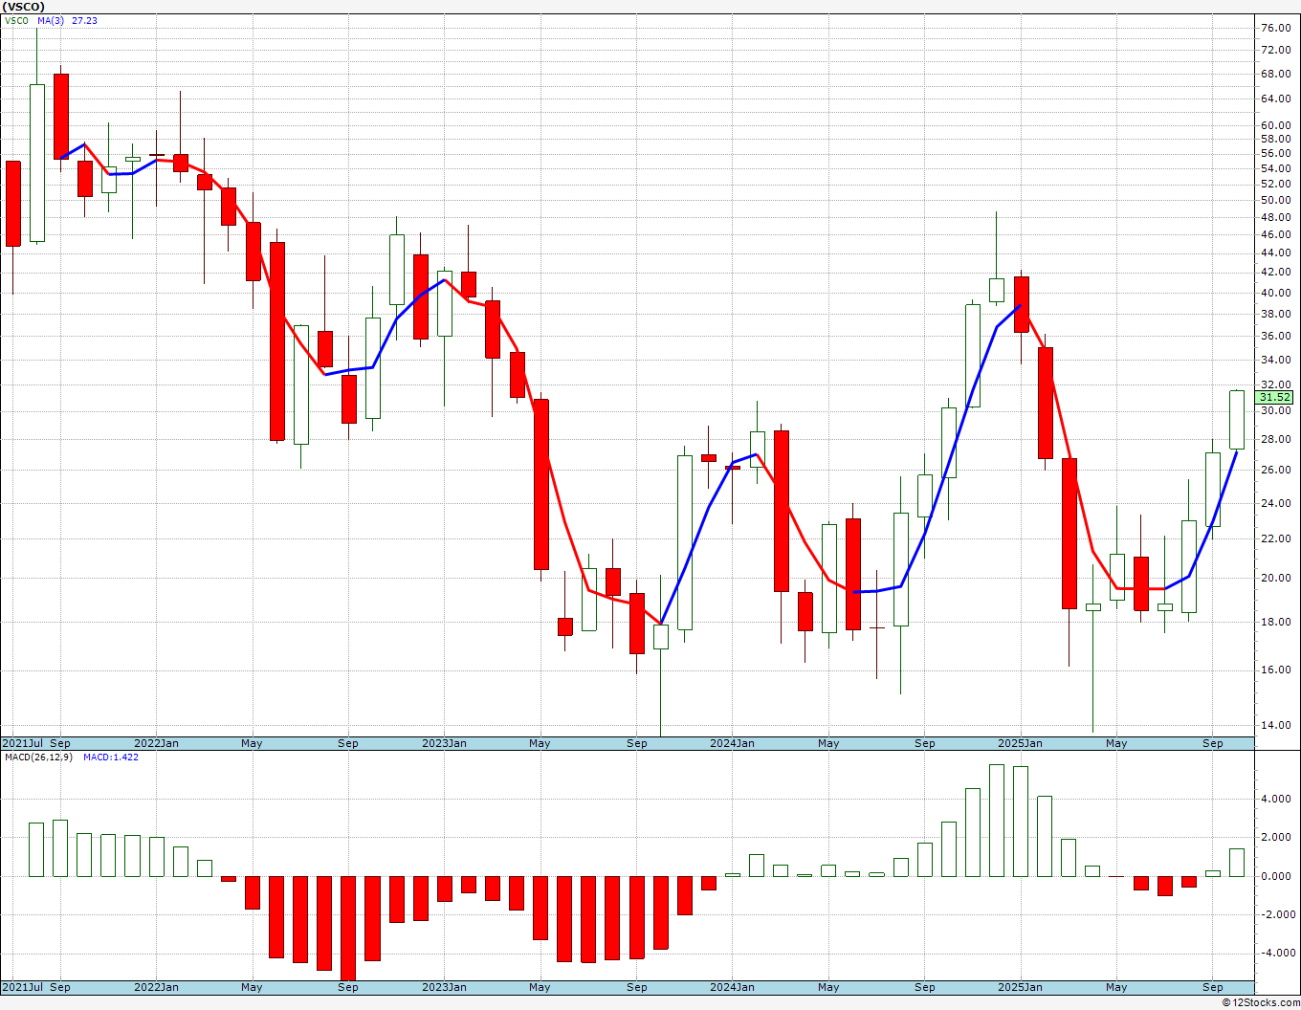Image resolution: width=1301 pixels, height=1010 pixels.
Task: Select the VSCO legend label beside MA(3)
Action: pos(17,20)
